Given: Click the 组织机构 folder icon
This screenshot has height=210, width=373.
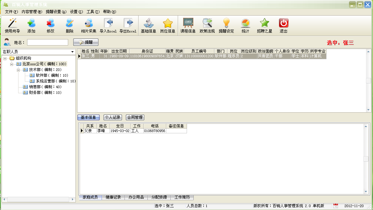Looking at the screenshot, I should click(x=12, y=58).
